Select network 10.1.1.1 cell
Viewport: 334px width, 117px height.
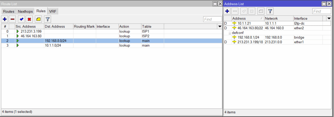click(x=279, y=23)
